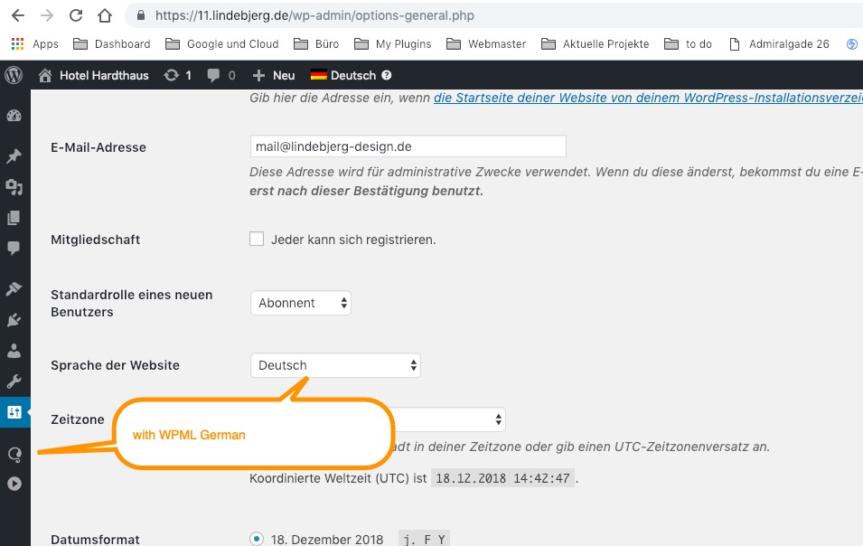Open the Apps grid in bookmarks bar

[x=34, y=44]
